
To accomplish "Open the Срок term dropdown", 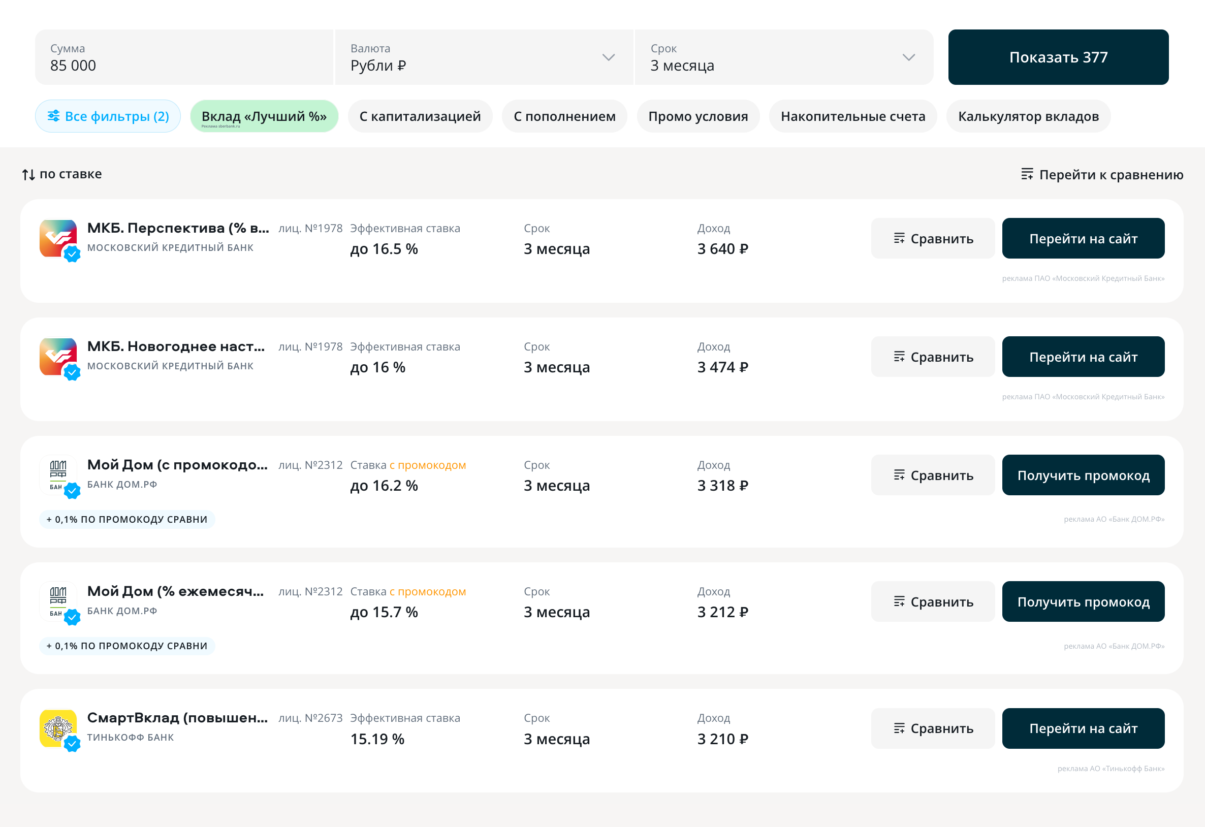I will coord(783,57).
